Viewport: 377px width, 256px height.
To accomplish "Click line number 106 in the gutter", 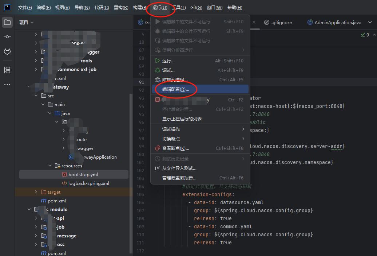I will [x=140, y=202].
